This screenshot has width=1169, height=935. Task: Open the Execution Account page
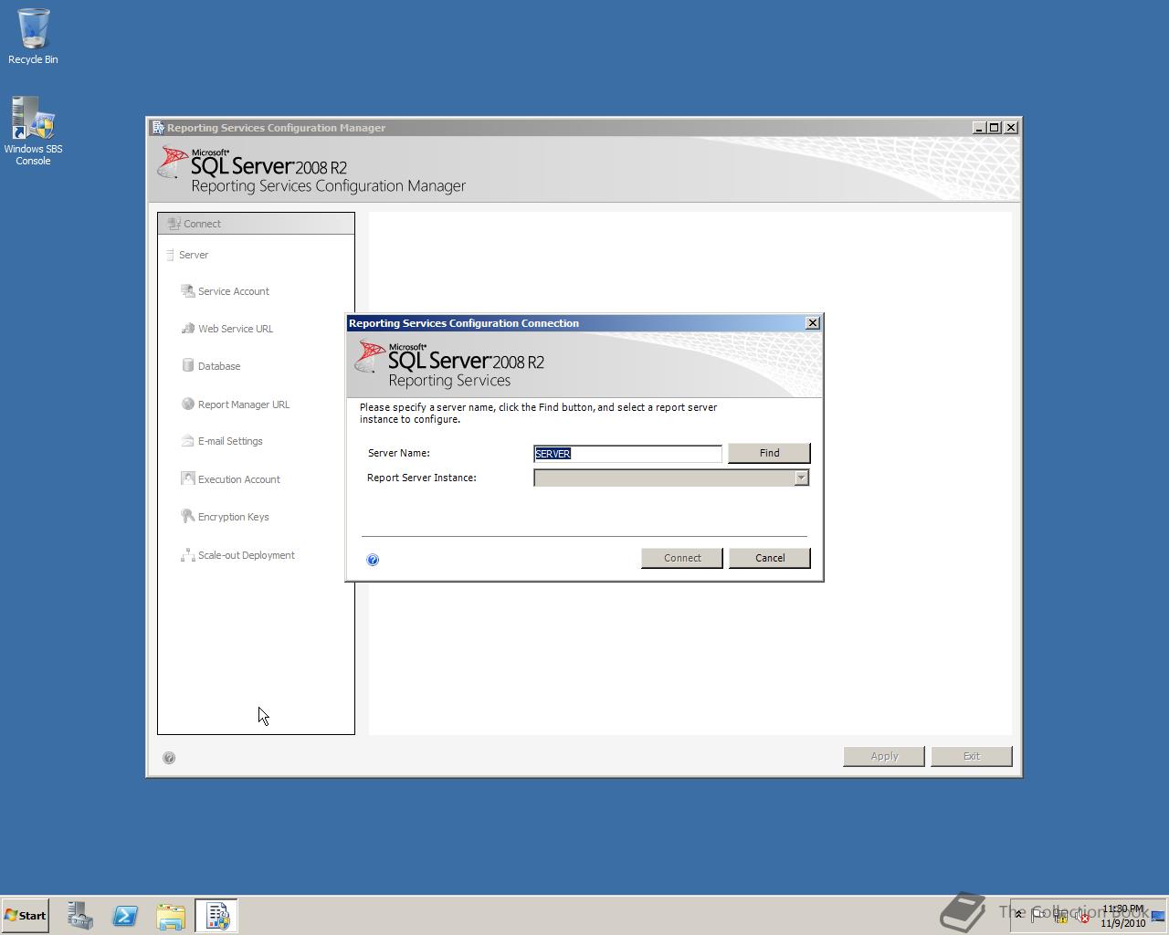pyautogui.click(x=239, y=479)
